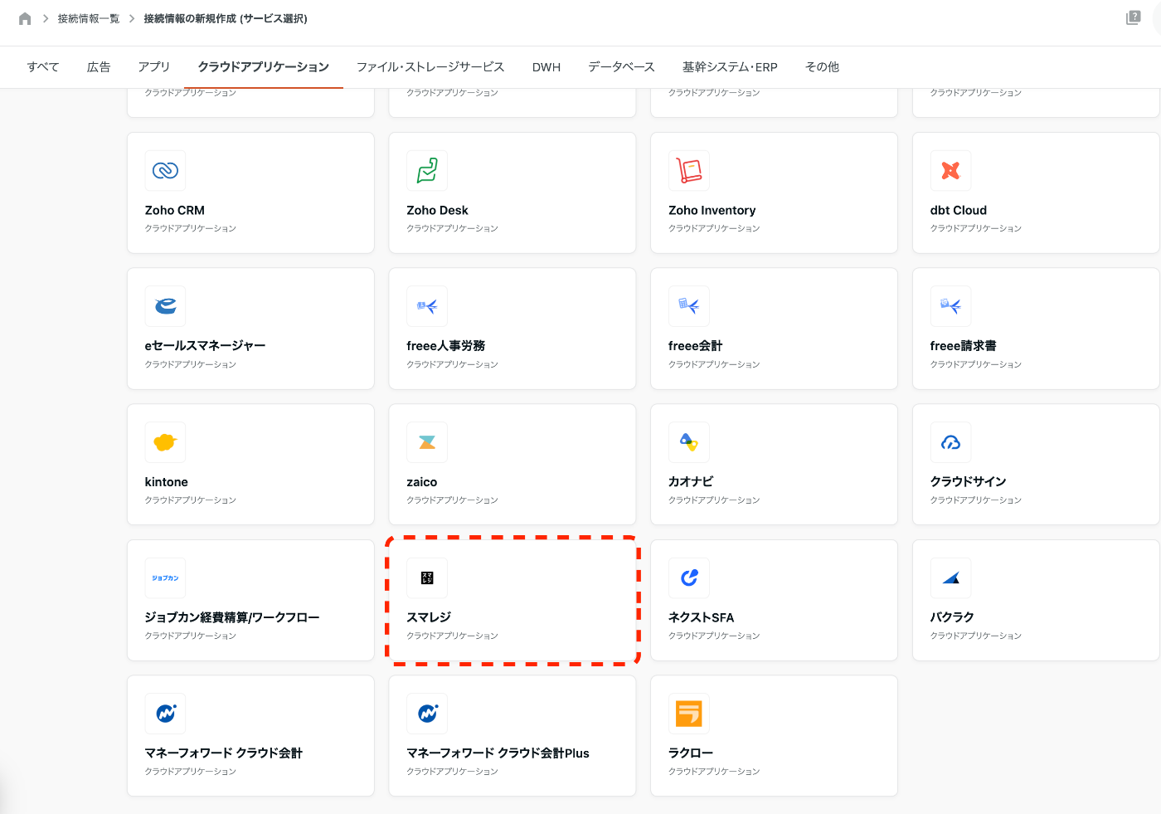Select マネーフォワード クラウド会計Plus service name
The image size is (1161, 814).
(498, 753)
